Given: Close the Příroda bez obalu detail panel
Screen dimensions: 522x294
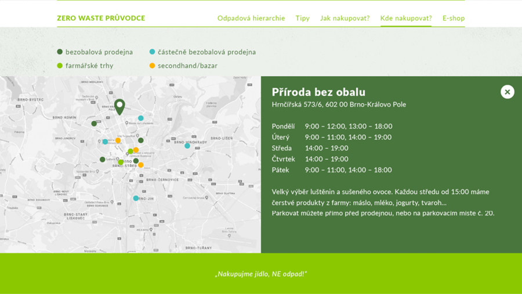Looking at the screenshot, I should click(x=507, y=92).
